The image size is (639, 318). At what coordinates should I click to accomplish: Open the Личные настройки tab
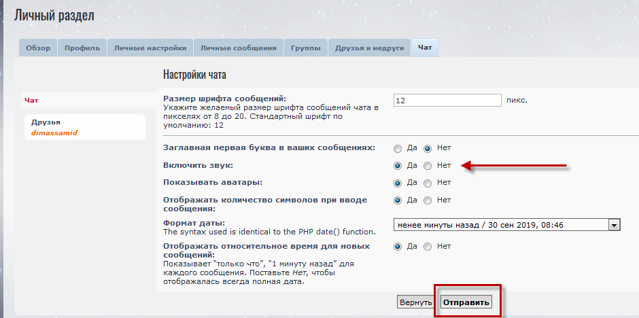point(150,48)
